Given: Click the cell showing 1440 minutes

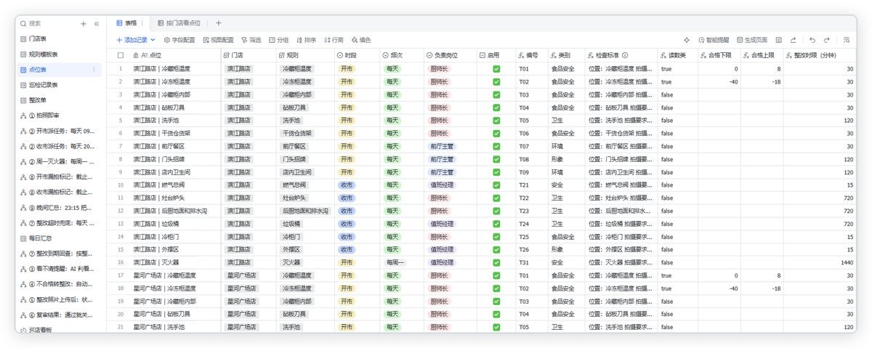Looking at the screenshot, I should (x=820, y=262).
